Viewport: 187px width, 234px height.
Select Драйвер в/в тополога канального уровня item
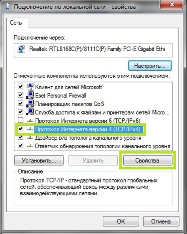pyautogui.click(x=88, y=138)
